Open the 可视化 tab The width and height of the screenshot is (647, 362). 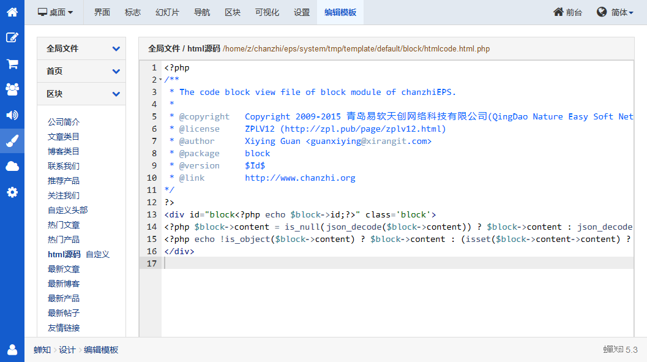tap(267, 12)
